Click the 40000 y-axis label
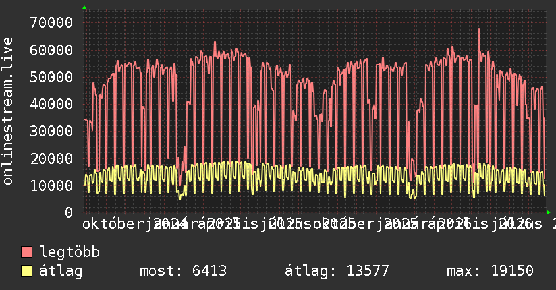The image size is (556, 290). (x=51, y=105)
